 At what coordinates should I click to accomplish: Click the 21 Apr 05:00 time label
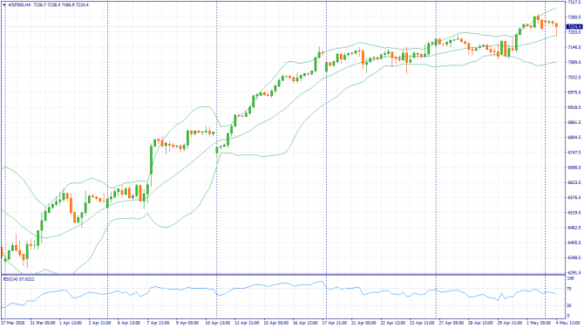363,323
